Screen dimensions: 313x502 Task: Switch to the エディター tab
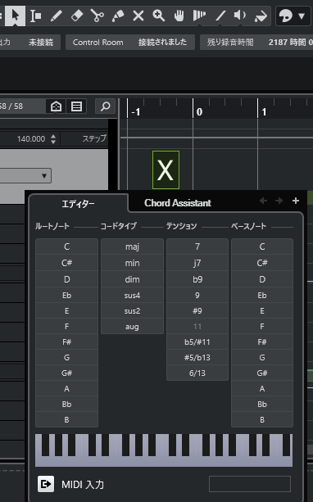pyautogui.click(x=78, y=204)
